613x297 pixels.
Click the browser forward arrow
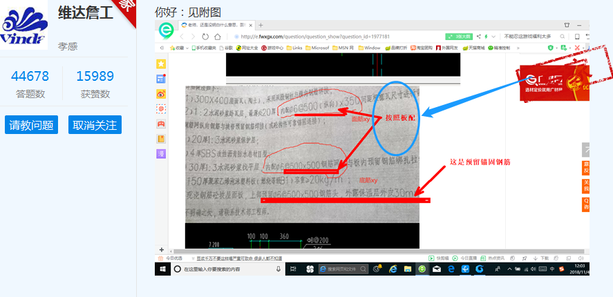click(193, 37)
